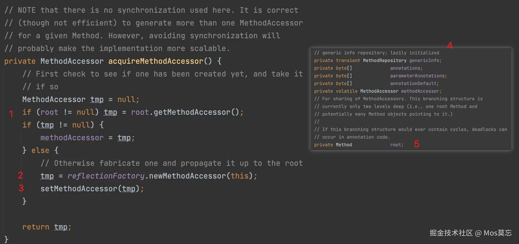
Task: Click the MethodRepository type in popup
Action: (385, 61)
